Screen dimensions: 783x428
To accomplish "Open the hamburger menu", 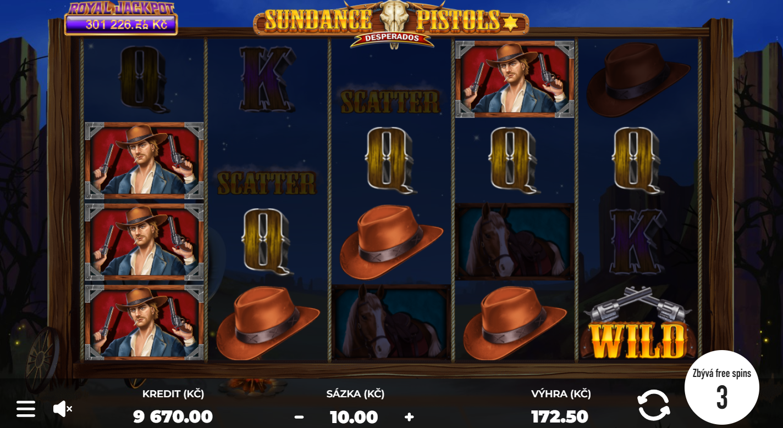I will click(x=26, y=409).
